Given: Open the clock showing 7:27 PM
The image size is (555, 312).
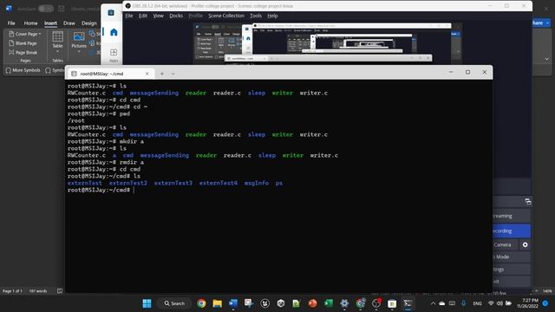Looking at the screenshot, I should pos(527,303).
